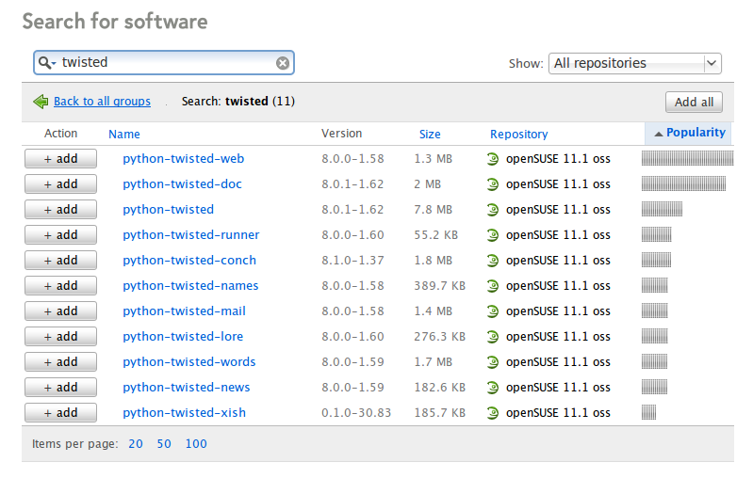The image size is (753, 478).
Task: Open the python-twisted-web package link
Action: [184, 159]
